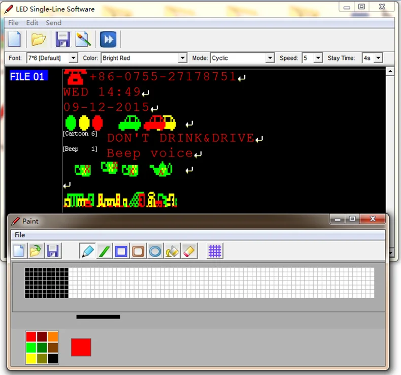Select the Ellipse tool in Paint
Screen dimensions: 401x375
coord(155,251)
